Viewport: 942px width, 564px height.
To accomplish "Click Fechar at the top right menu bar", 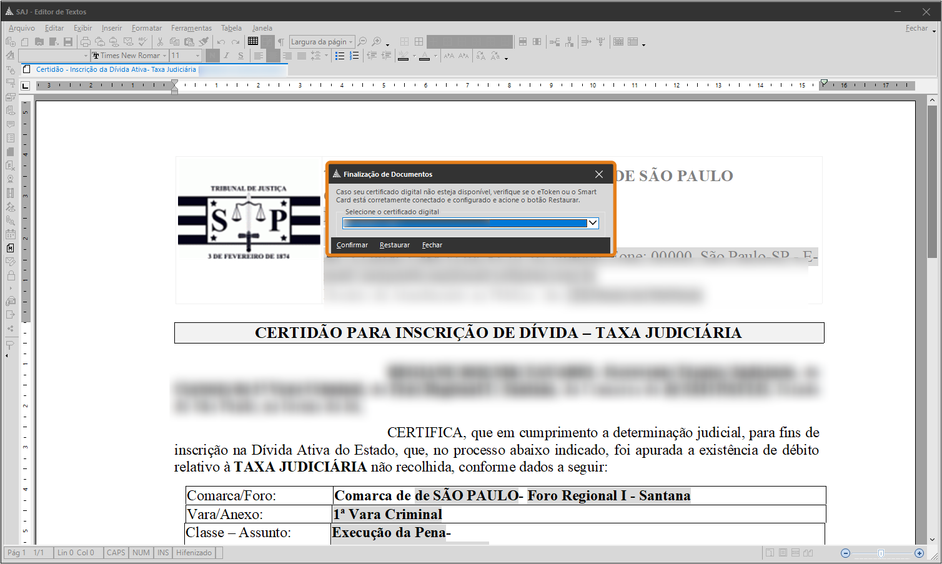I will click(x=916, y=28).
